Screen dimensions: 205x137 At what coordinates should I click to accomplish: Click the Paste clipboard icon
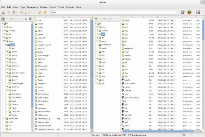point(14,12)
